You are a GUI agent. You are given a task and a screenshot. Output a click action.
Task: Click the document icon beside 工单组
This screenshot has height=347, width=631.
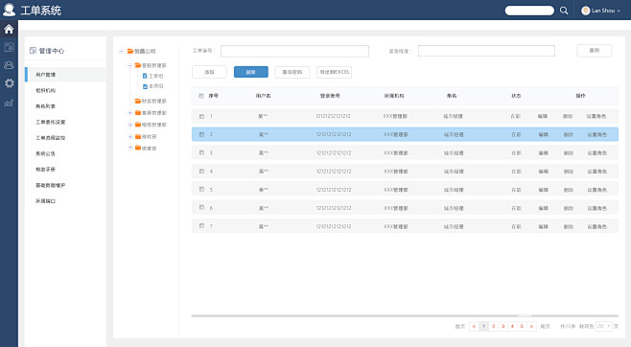pos(145,76)
